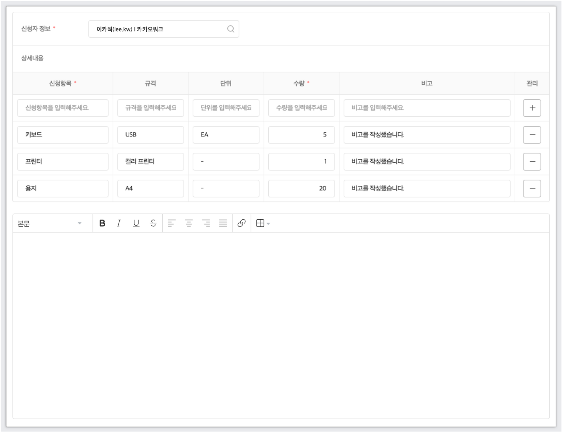
Task: Click inside the rich text editor body
Action: tap(281, 323)
